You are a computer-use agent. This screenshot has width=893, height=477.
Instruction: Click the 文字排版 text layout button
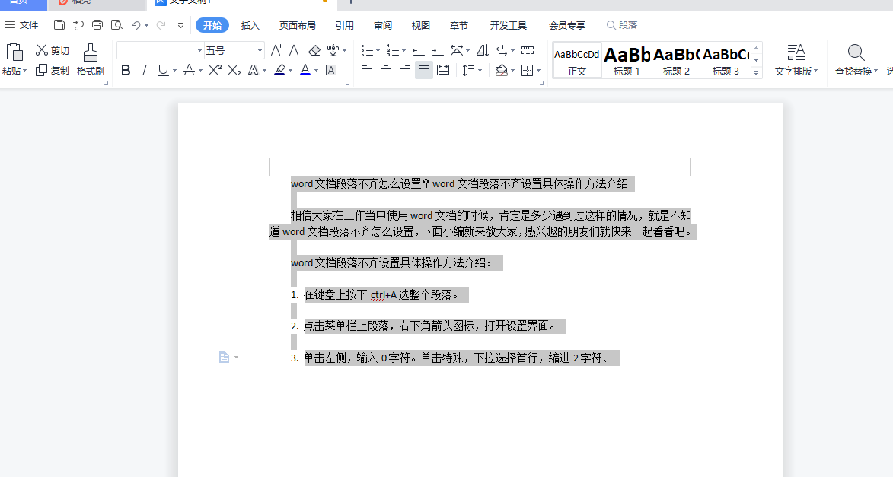(x=796, y=60)
